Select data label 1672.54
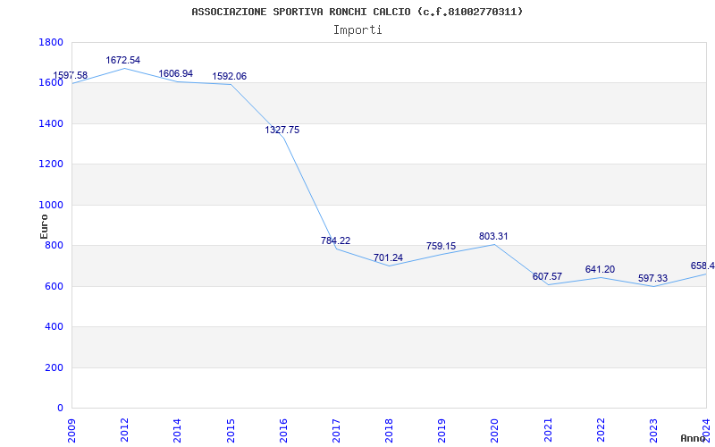The width and height of the screenshot is (715, 447). tap(123, 60)
